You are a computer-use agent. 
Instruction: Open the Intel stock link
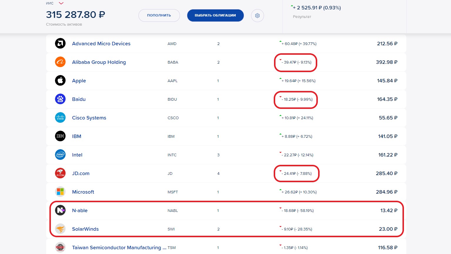pos(77,155)
